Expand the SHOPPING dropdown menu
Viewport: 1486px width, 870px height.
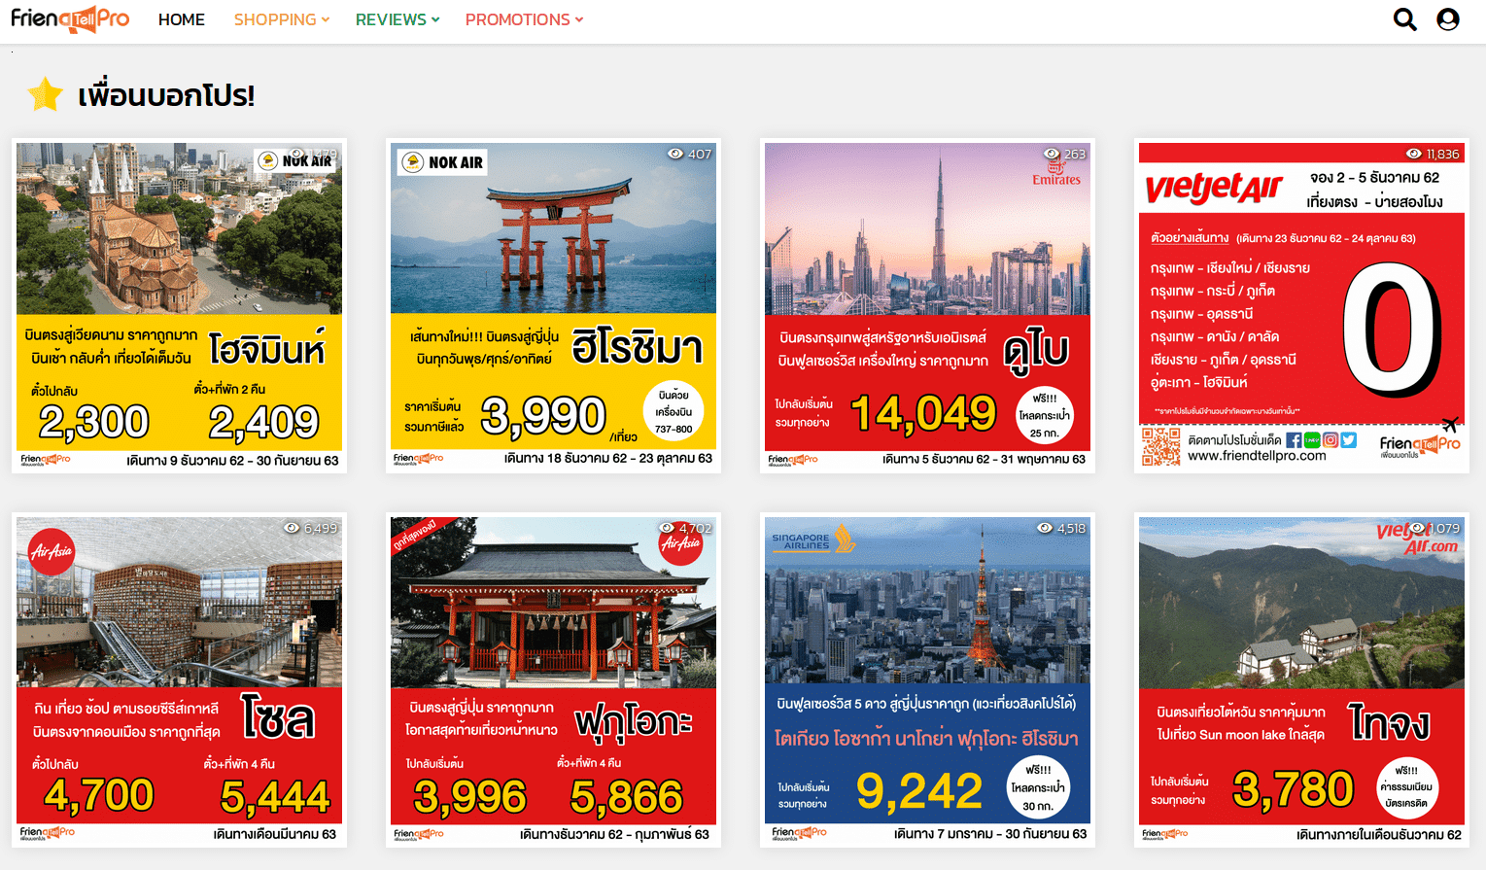(x=281, y=19)
